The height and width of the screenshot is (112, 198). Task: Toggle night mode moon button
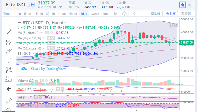click(190, 5)
